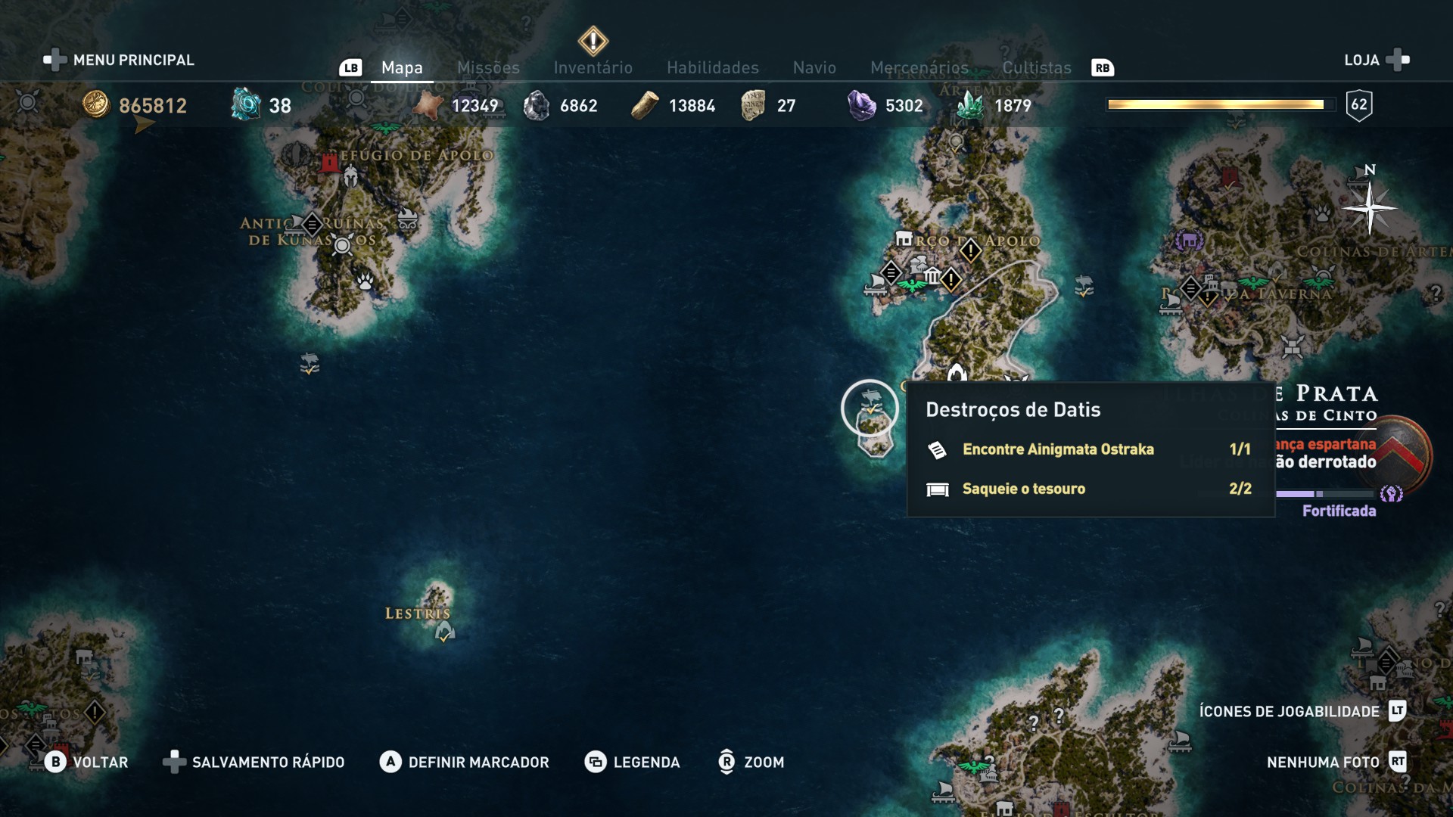This screenshot has width=1453, height=817.
Task: Click the yellow quest alert icon above Inventário
Action: [593, 41]
